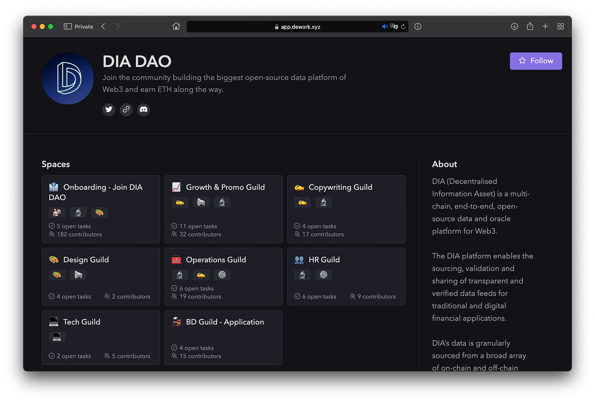
Task: Open DIA DAO's Discord icon
Action: pyautogui.click(x=144, y=109)
